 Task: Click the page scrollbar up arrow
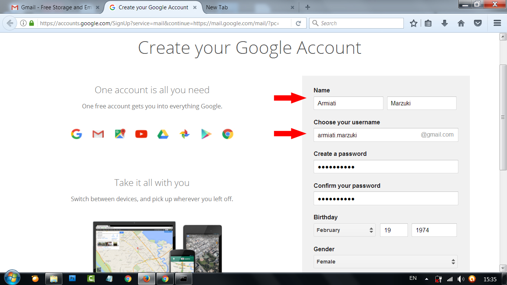click(503, 37)
